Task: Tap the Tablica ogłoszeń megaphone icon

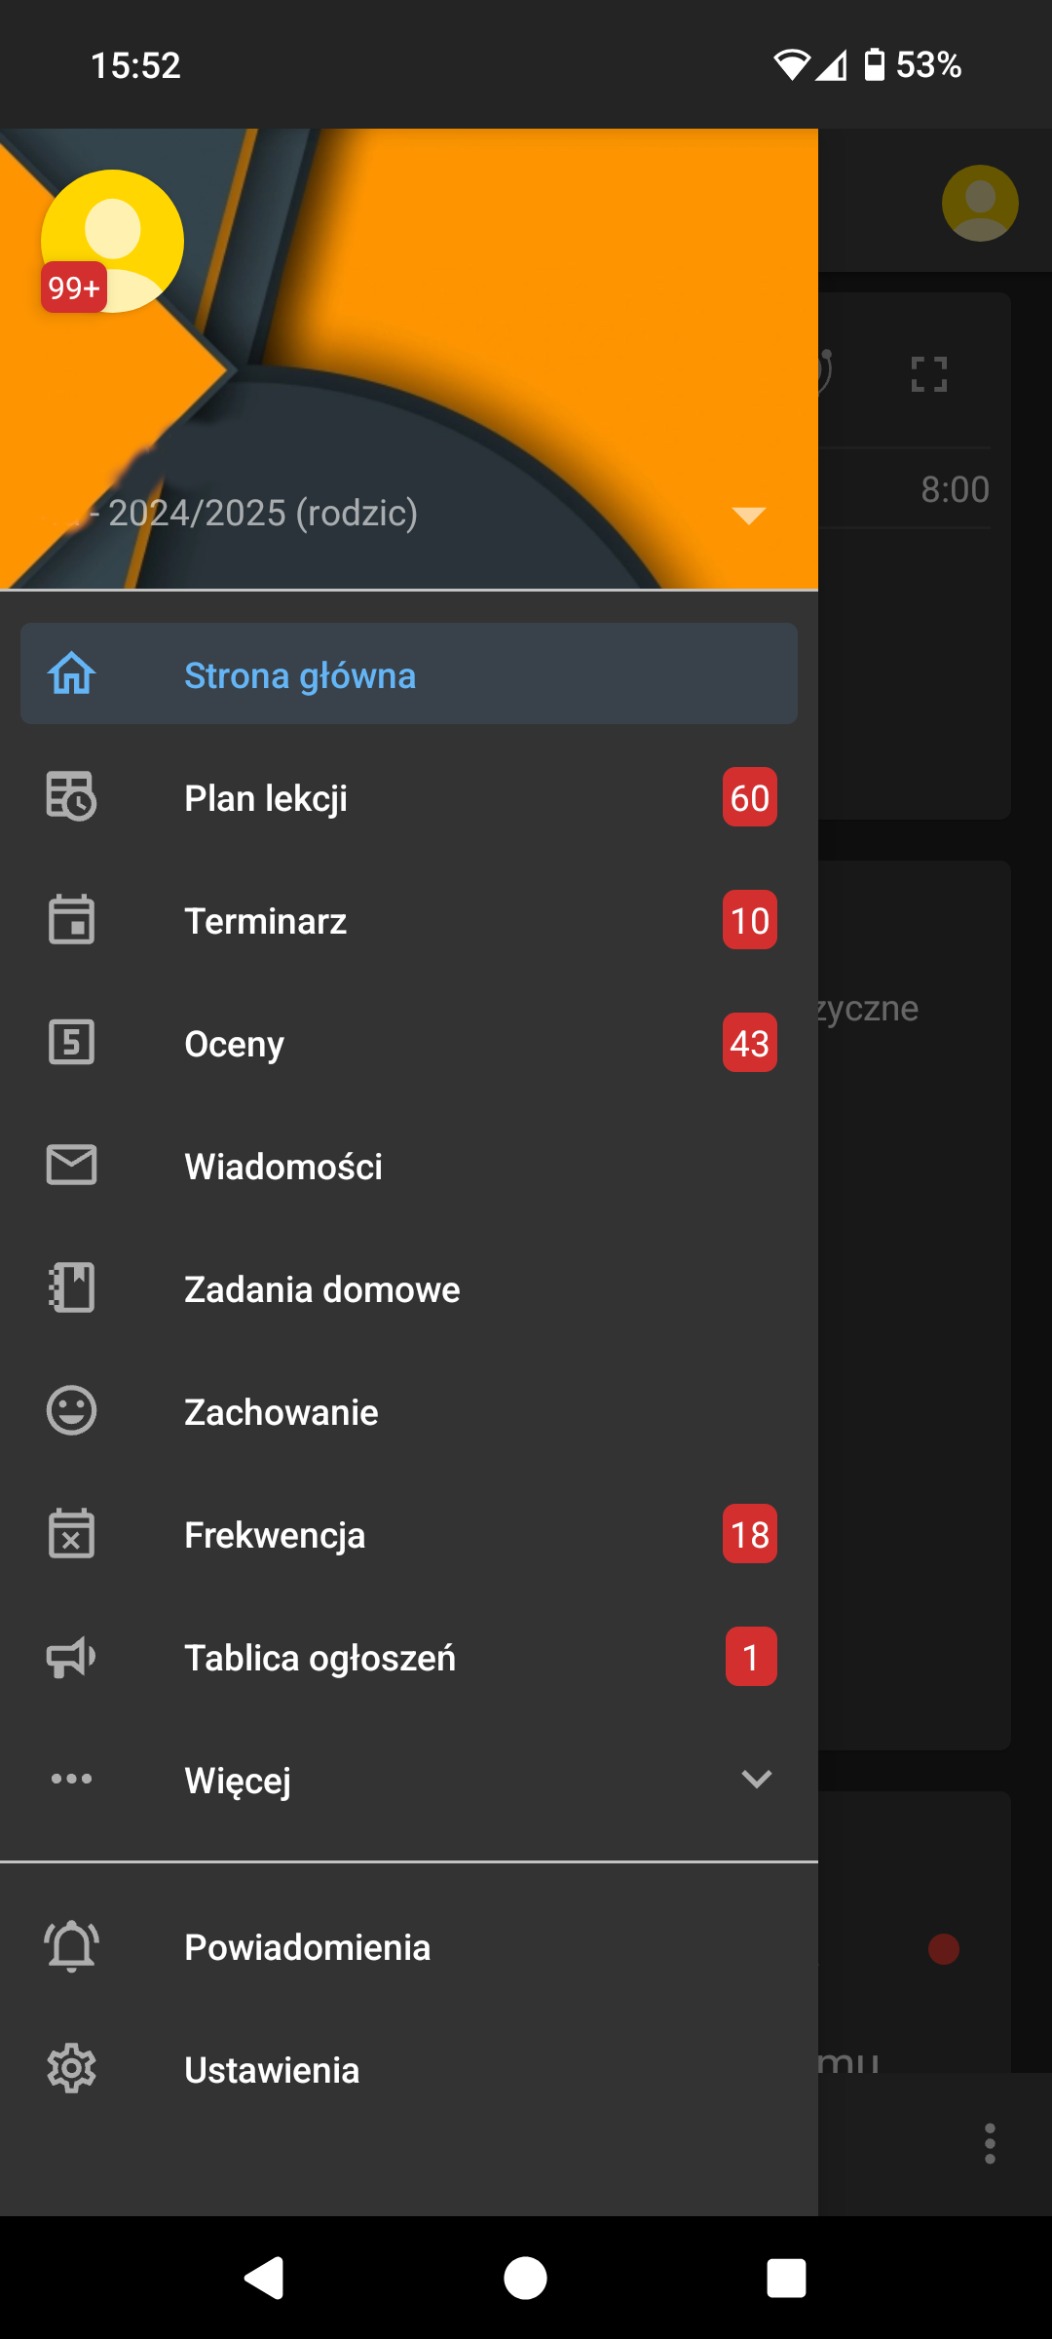Action: [x=71, y=1657]
